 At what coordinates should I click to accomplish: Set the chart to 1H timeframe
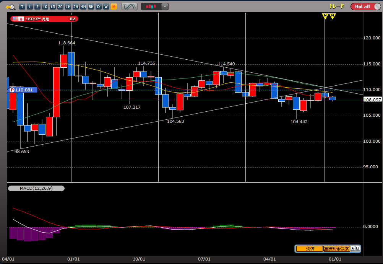(x=68, y=7)
